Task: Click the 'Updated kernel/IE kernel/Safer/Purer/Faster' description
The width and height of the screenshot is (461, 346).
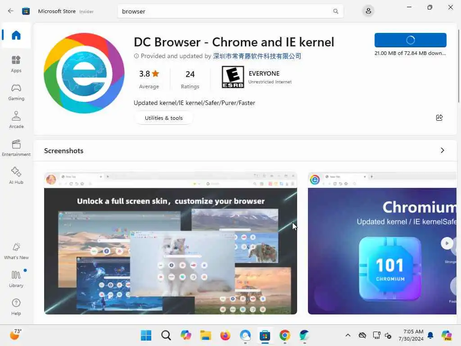Action: 194,103
